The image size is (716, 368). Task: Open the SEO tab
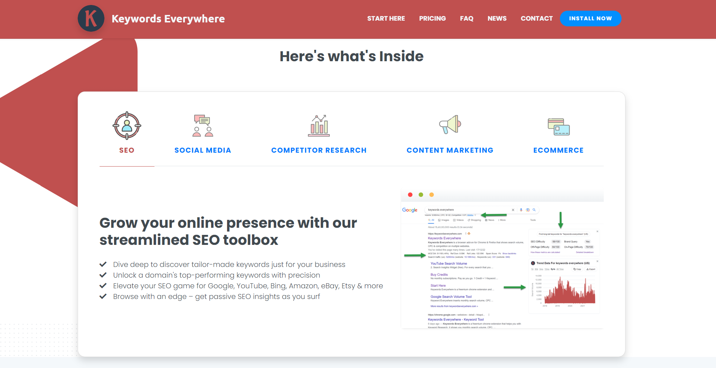pos(127,150)
